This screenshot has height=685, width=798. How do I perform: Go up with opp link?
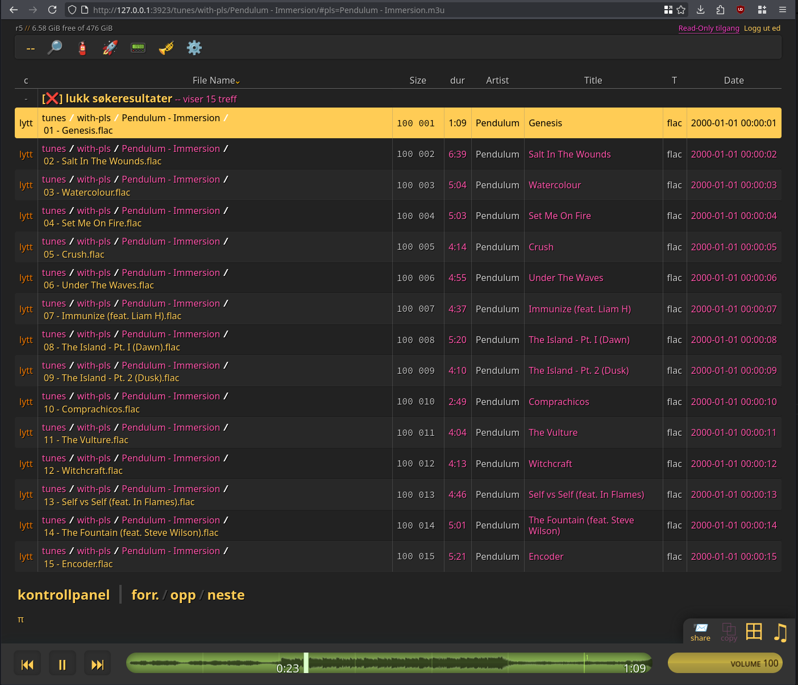pos(183,595)
